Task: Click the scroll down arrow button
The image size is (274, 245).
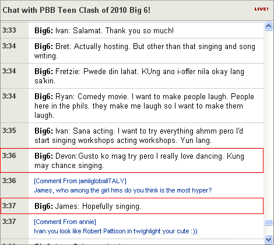Action: click(x=268, y=239)
